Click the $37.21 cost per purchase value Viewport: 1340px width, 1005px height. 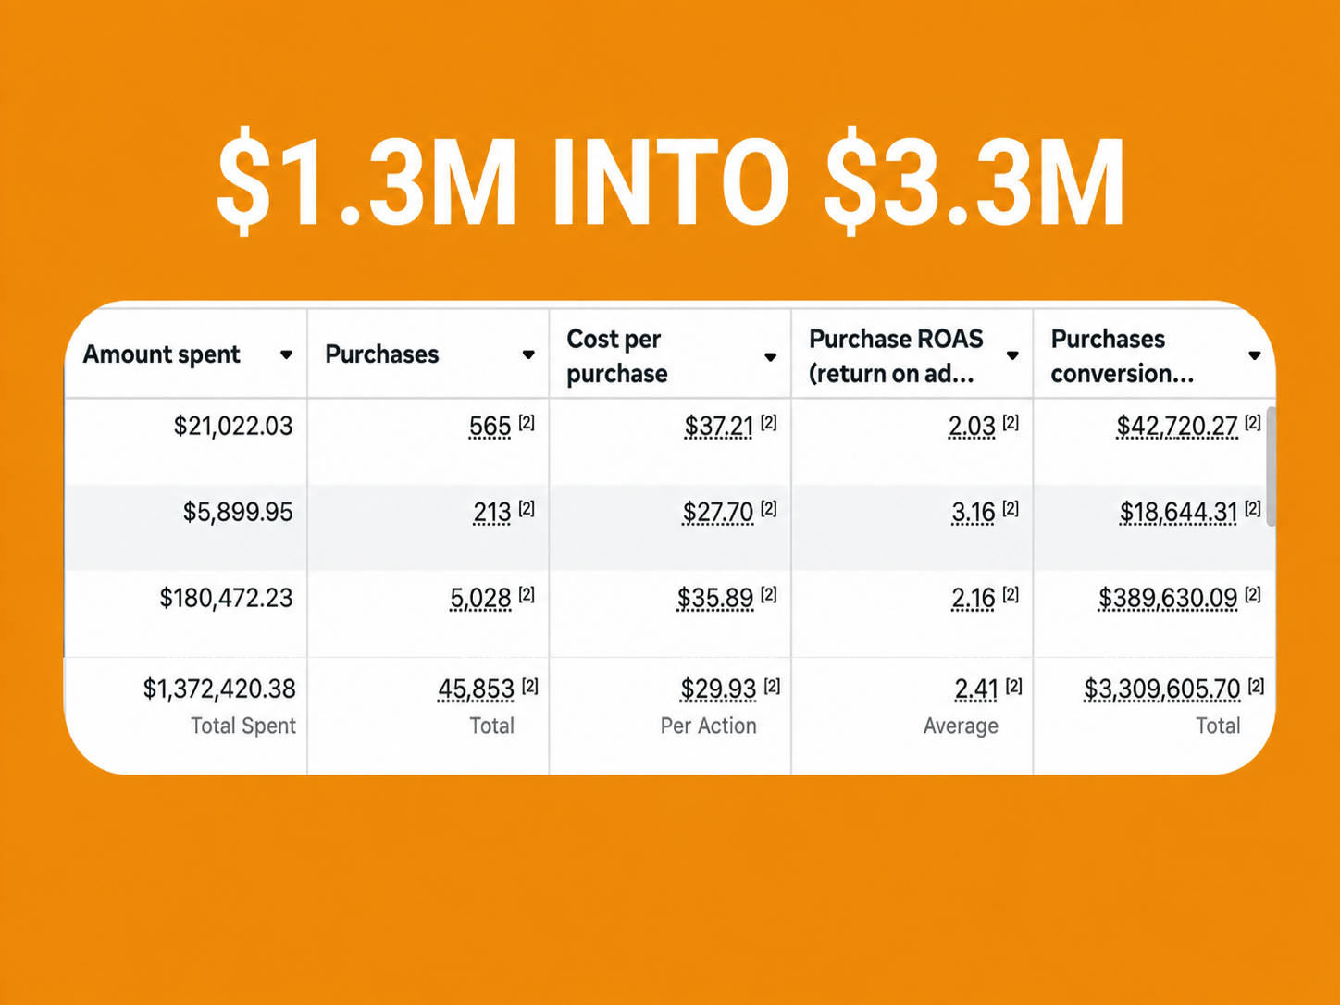click(719, 427)
